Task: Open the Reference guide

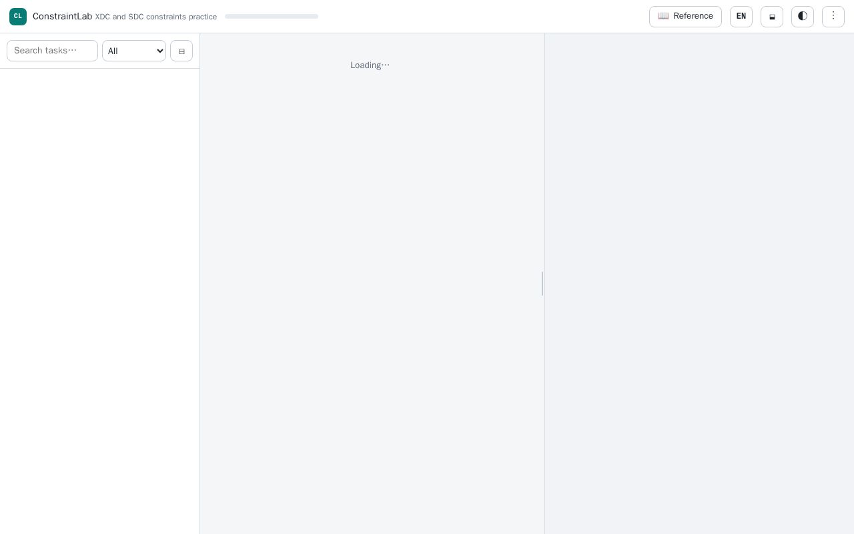Action: 685,17
